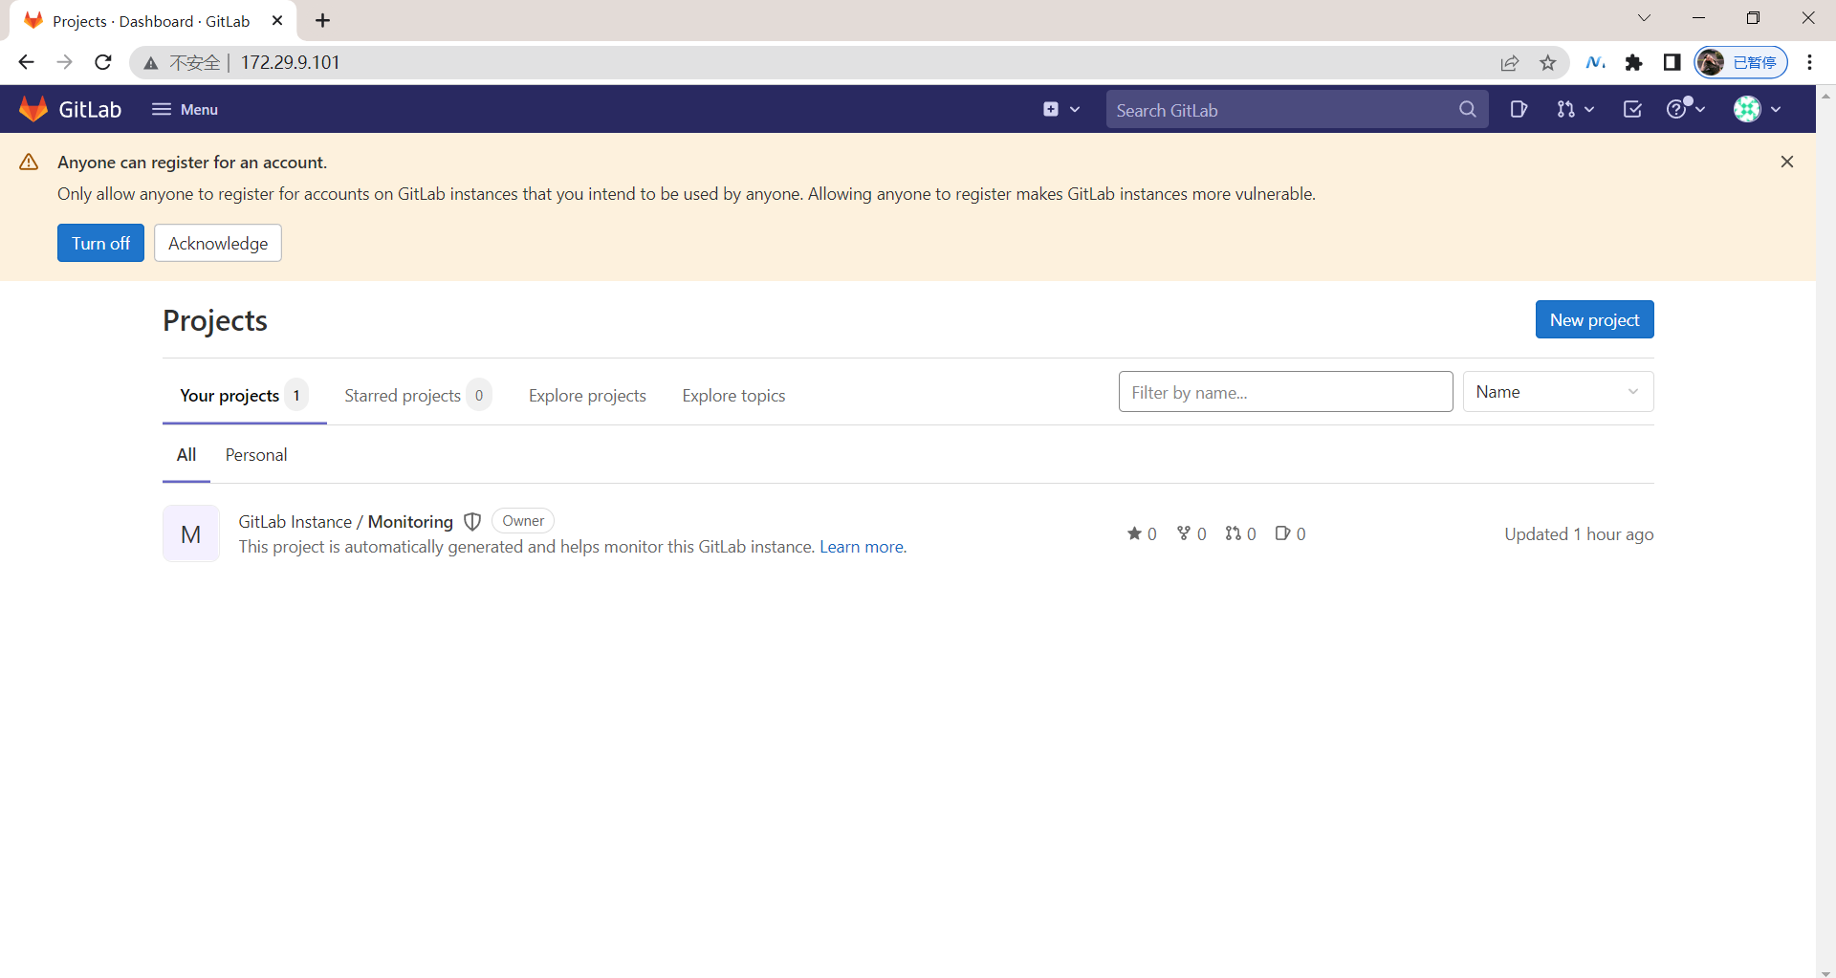Open the browser Extensions puzzle icon

[1634, 62]
